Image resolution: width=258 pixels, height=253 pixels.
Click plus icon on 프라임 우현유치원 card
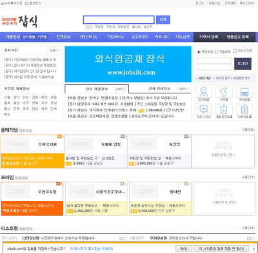coord(61,183)
